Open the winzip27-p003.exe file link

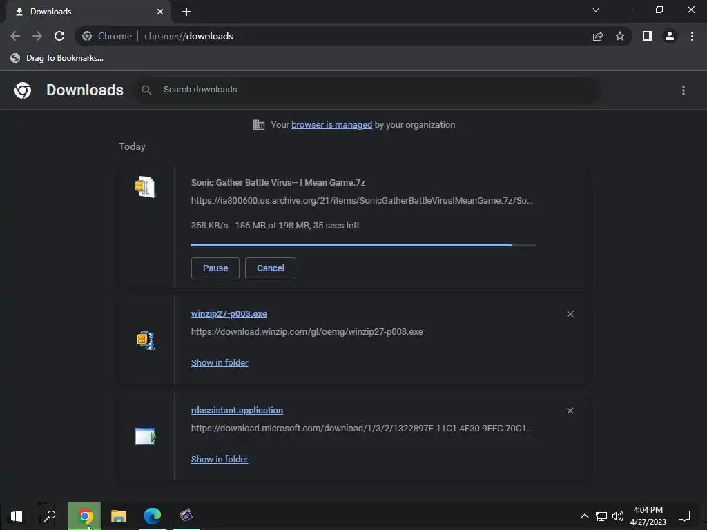pos(229,314)
